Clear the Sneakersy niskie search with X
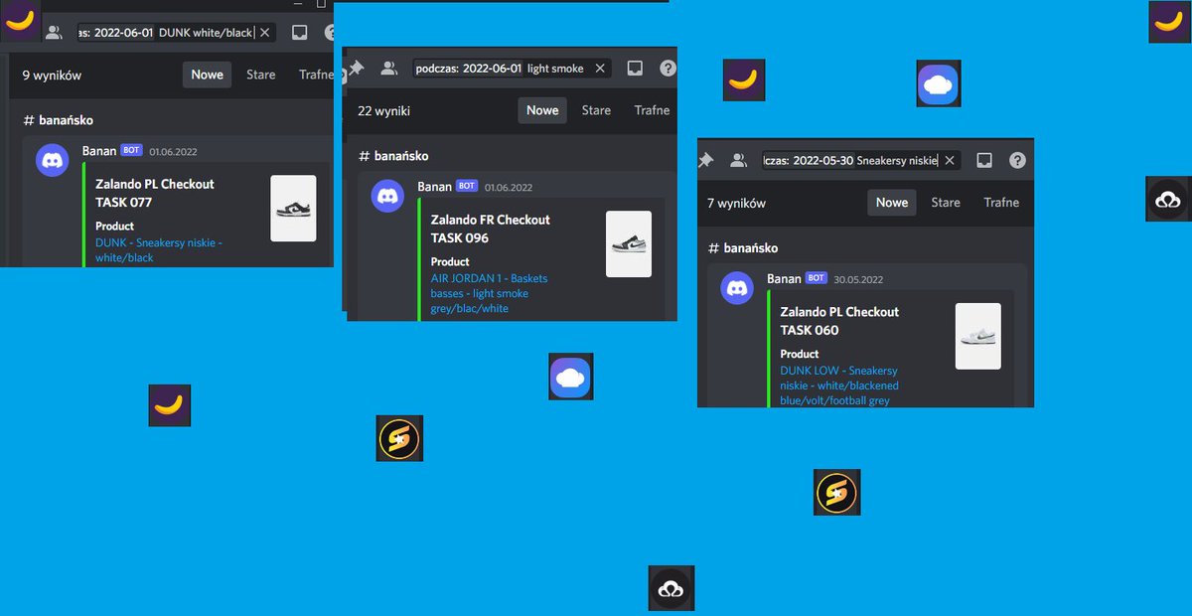The width and height of the screenshot is (1192, 616). tap(950, 160)
